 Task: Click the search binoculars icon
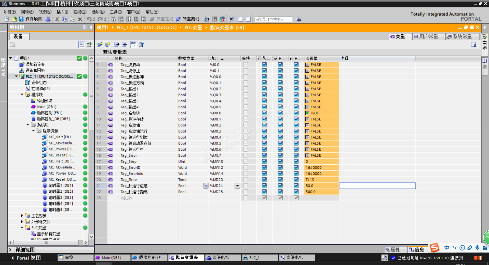point(298,19)
